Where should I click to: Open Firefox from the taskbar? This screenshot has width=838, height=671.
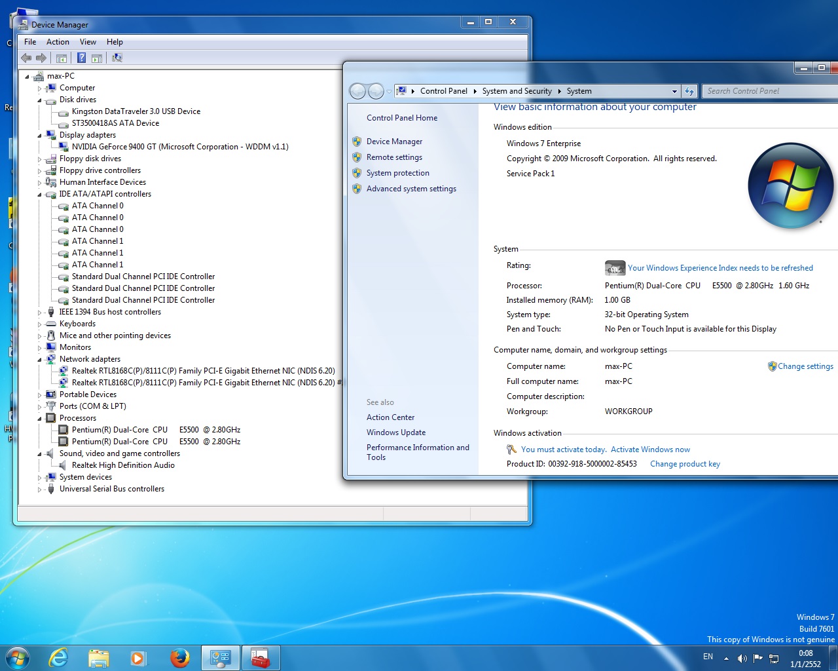[179, 657]
